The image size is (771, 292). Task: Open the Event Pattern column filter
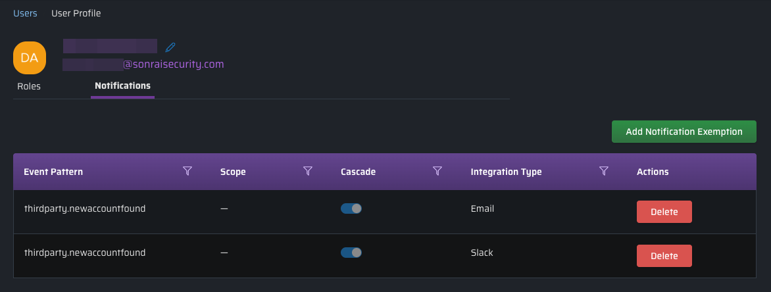187,172
